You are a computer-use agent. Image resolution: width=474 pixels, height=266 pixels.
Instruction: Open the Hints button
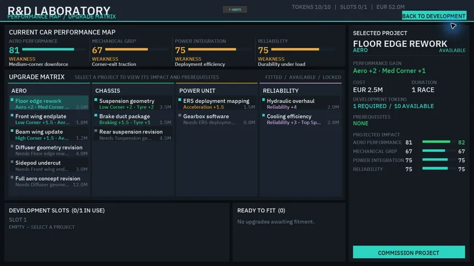coord(235,10)
